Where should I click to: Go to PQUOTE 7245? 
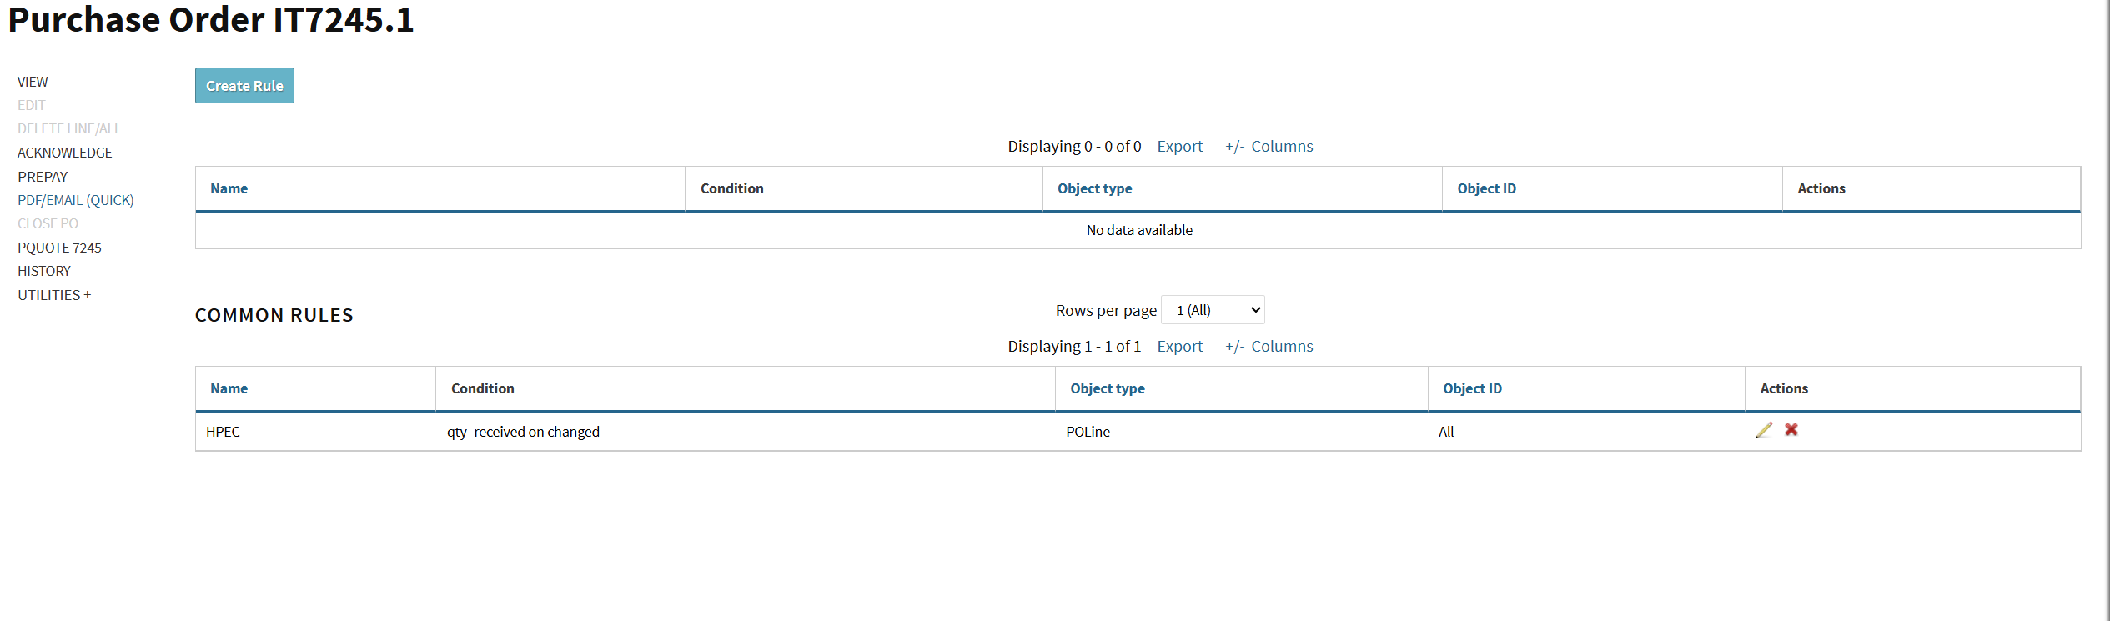pos(59,248)
